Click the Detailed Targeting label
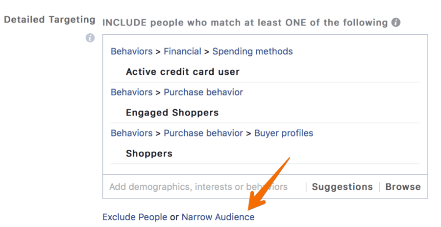Viewport: 441px width, 227px height. (x=49, y=20)
